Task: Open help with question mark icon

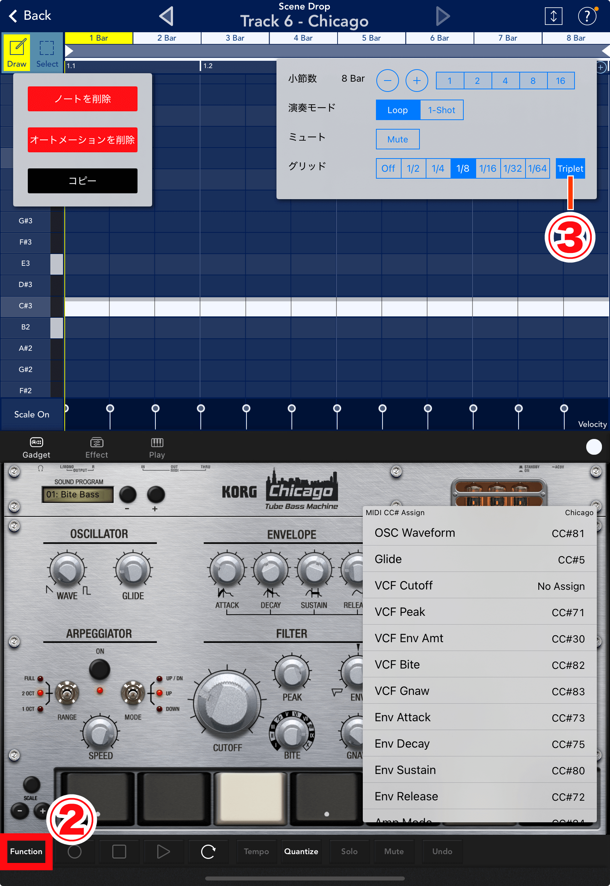Action: pos(587,16)
